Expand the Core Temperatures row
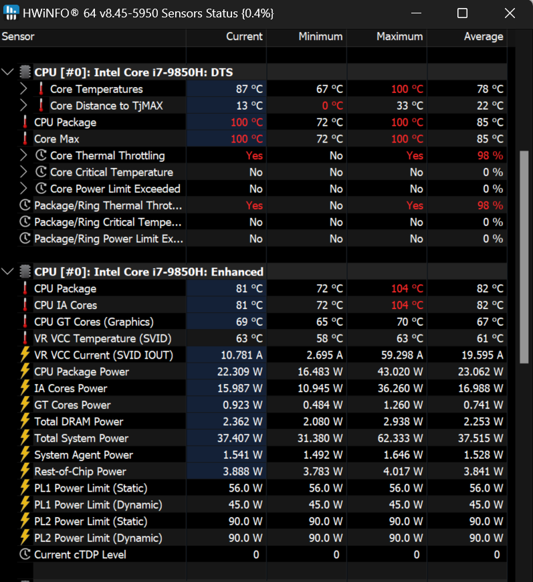Image resolution: width=533 pixels, height=582 pixels. pos(24,89)
